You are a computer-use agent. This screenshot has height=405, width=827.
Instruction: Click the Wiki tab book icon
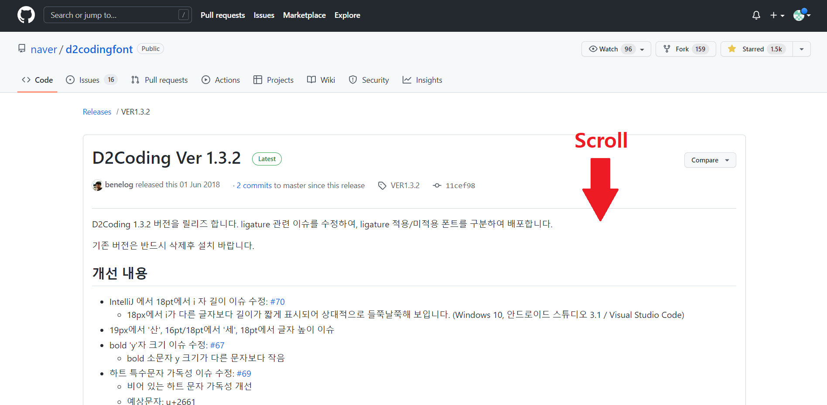(x=311, y=80)
